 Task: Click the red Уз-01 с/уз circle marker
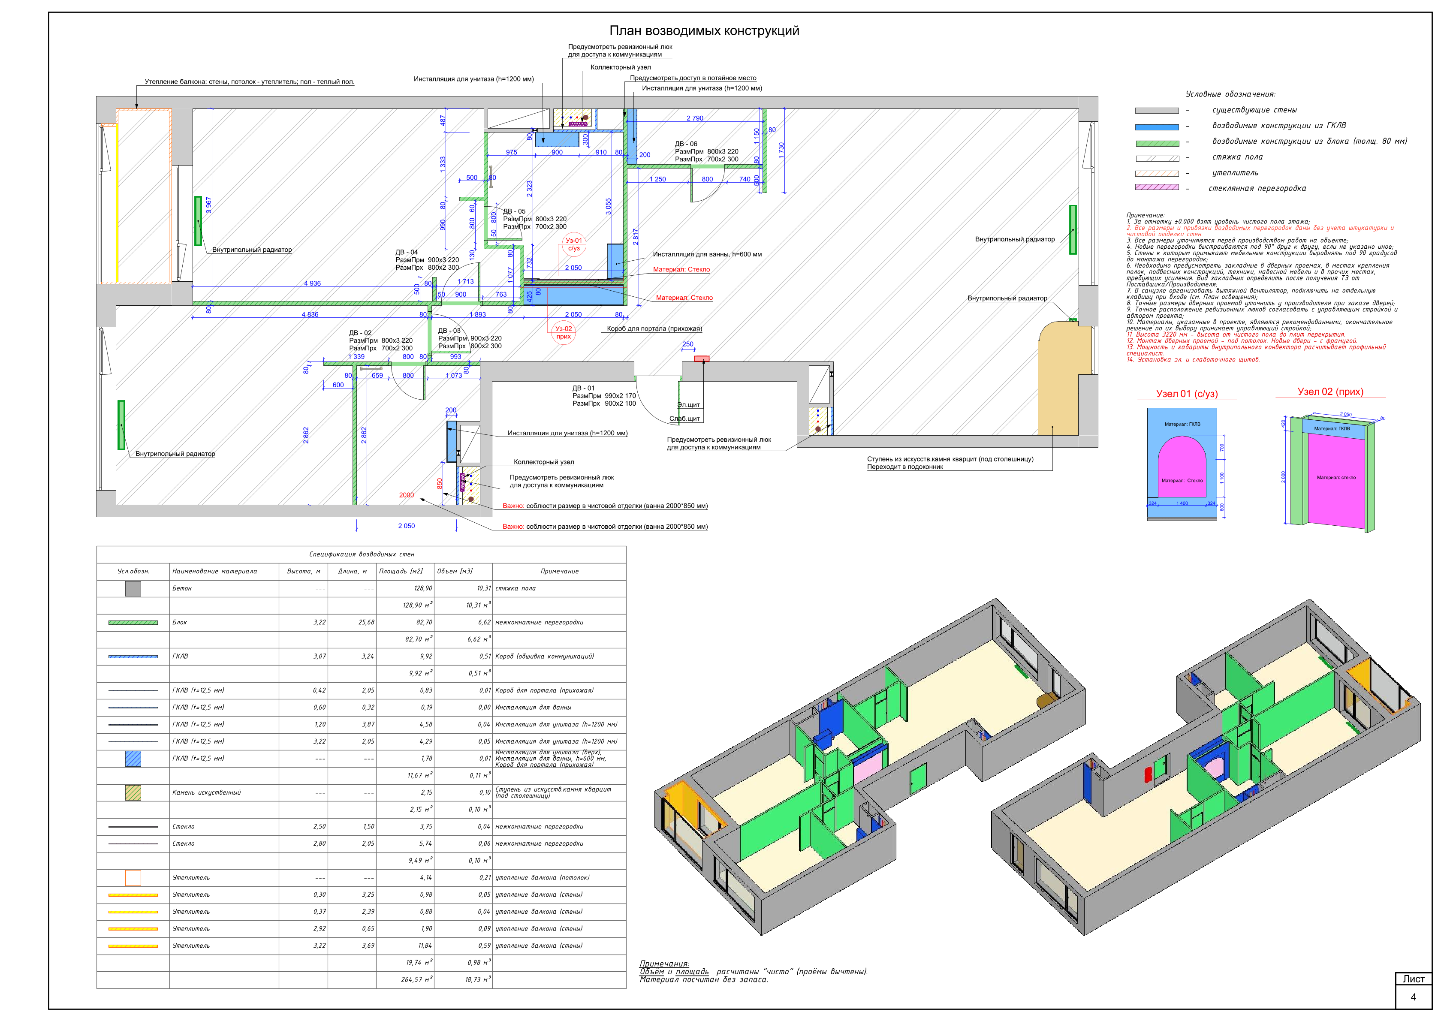(x=573, y=244)
